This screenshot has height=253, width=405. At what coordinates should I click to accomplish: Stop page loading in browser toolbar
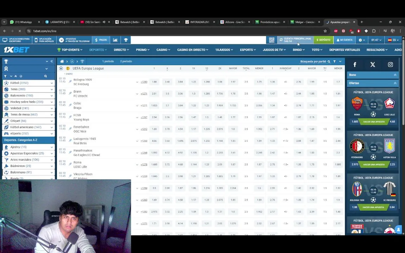[20, 31]
